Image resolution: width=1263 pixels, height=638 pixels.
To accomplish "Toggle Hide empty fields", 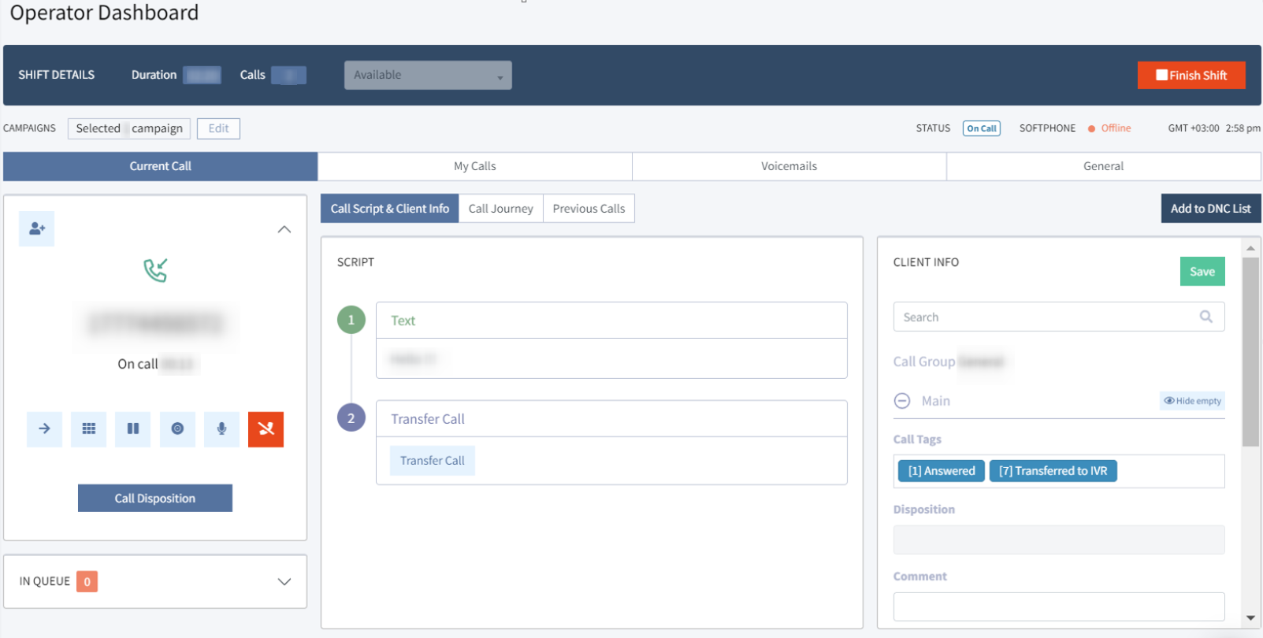I will point(1192,401).
